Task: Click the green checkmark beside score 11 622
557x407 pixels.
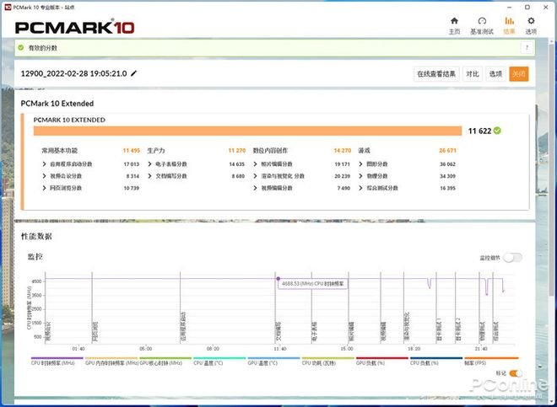Action: (x=497, y=131)
